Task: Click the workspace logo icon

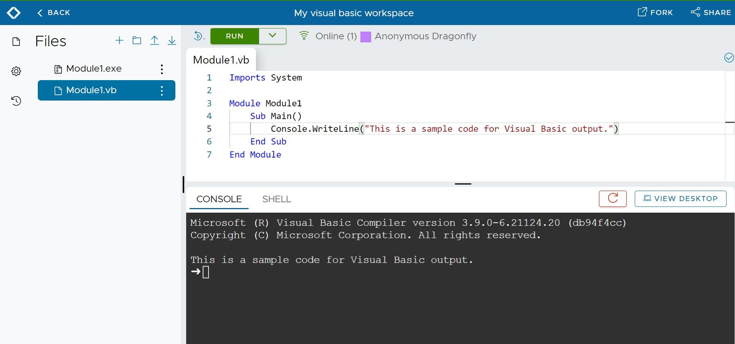Action: coord(14,13)
